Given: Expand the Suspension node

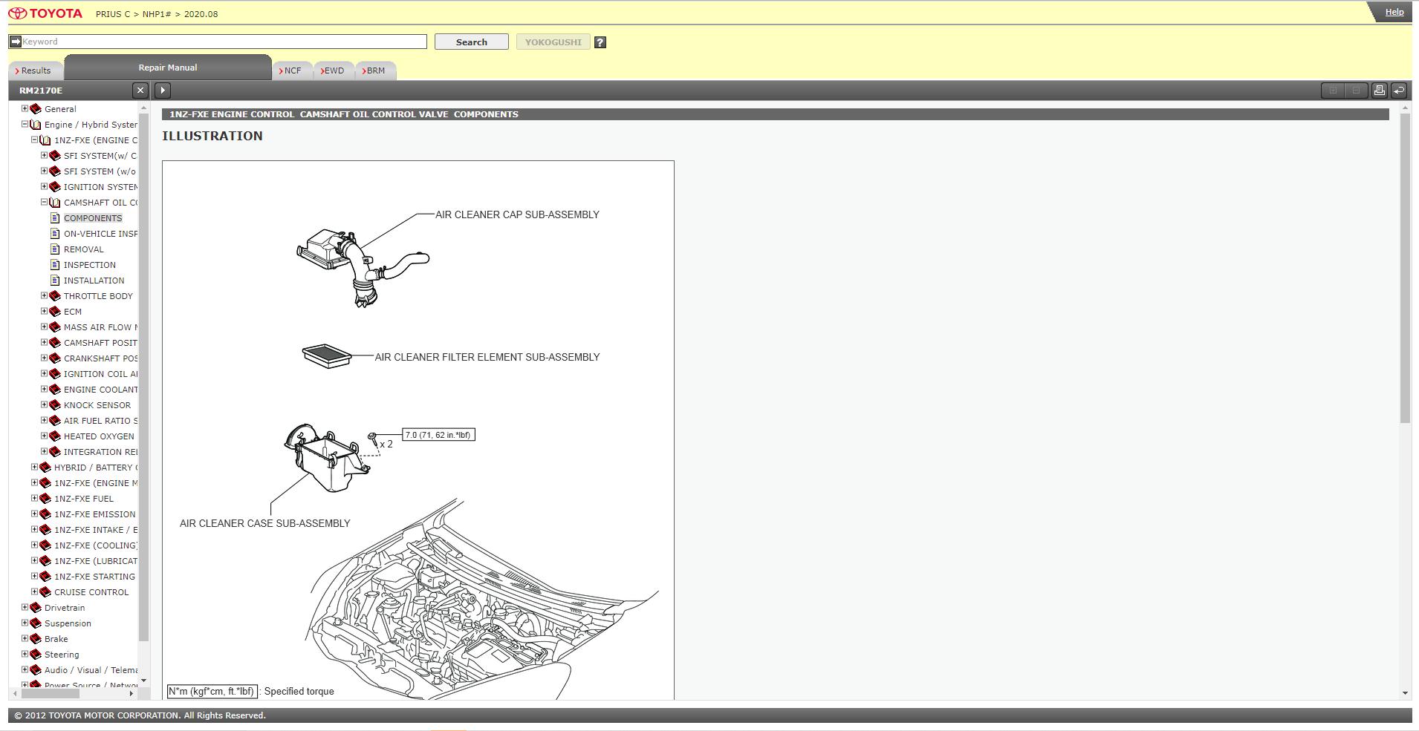Looking at the screenshot, I should click(25, 623).
